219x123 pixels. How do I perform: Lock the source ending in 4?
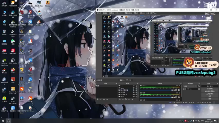coord(136,94)
